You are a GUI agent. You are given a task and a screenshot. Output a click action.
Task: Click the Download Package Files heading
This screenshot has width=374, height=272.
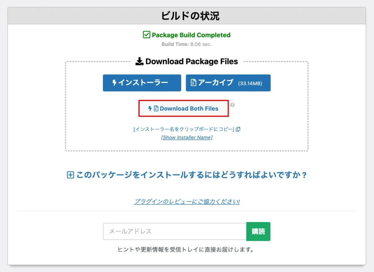191,61
